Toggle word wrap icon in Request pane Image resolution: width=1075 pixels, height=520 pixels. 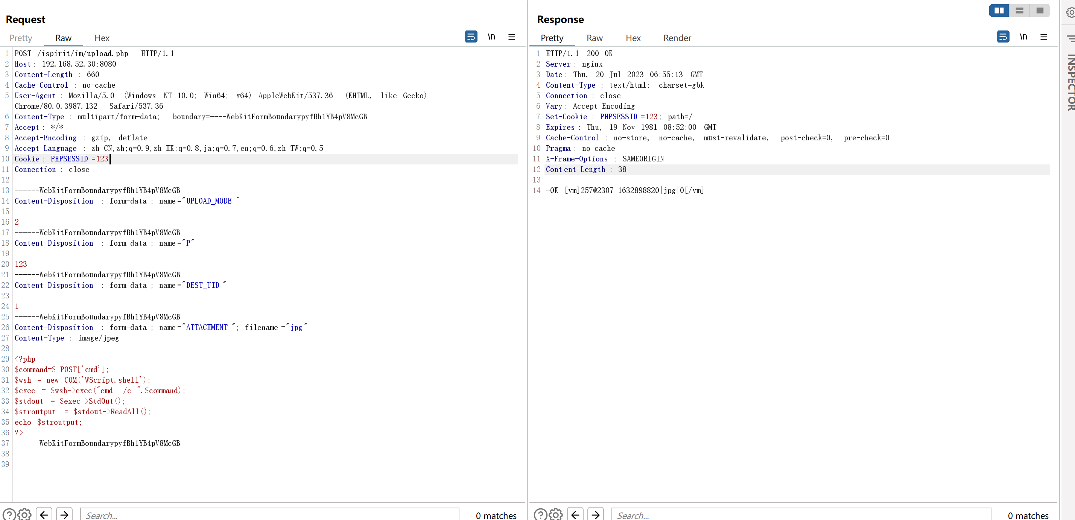471,37
